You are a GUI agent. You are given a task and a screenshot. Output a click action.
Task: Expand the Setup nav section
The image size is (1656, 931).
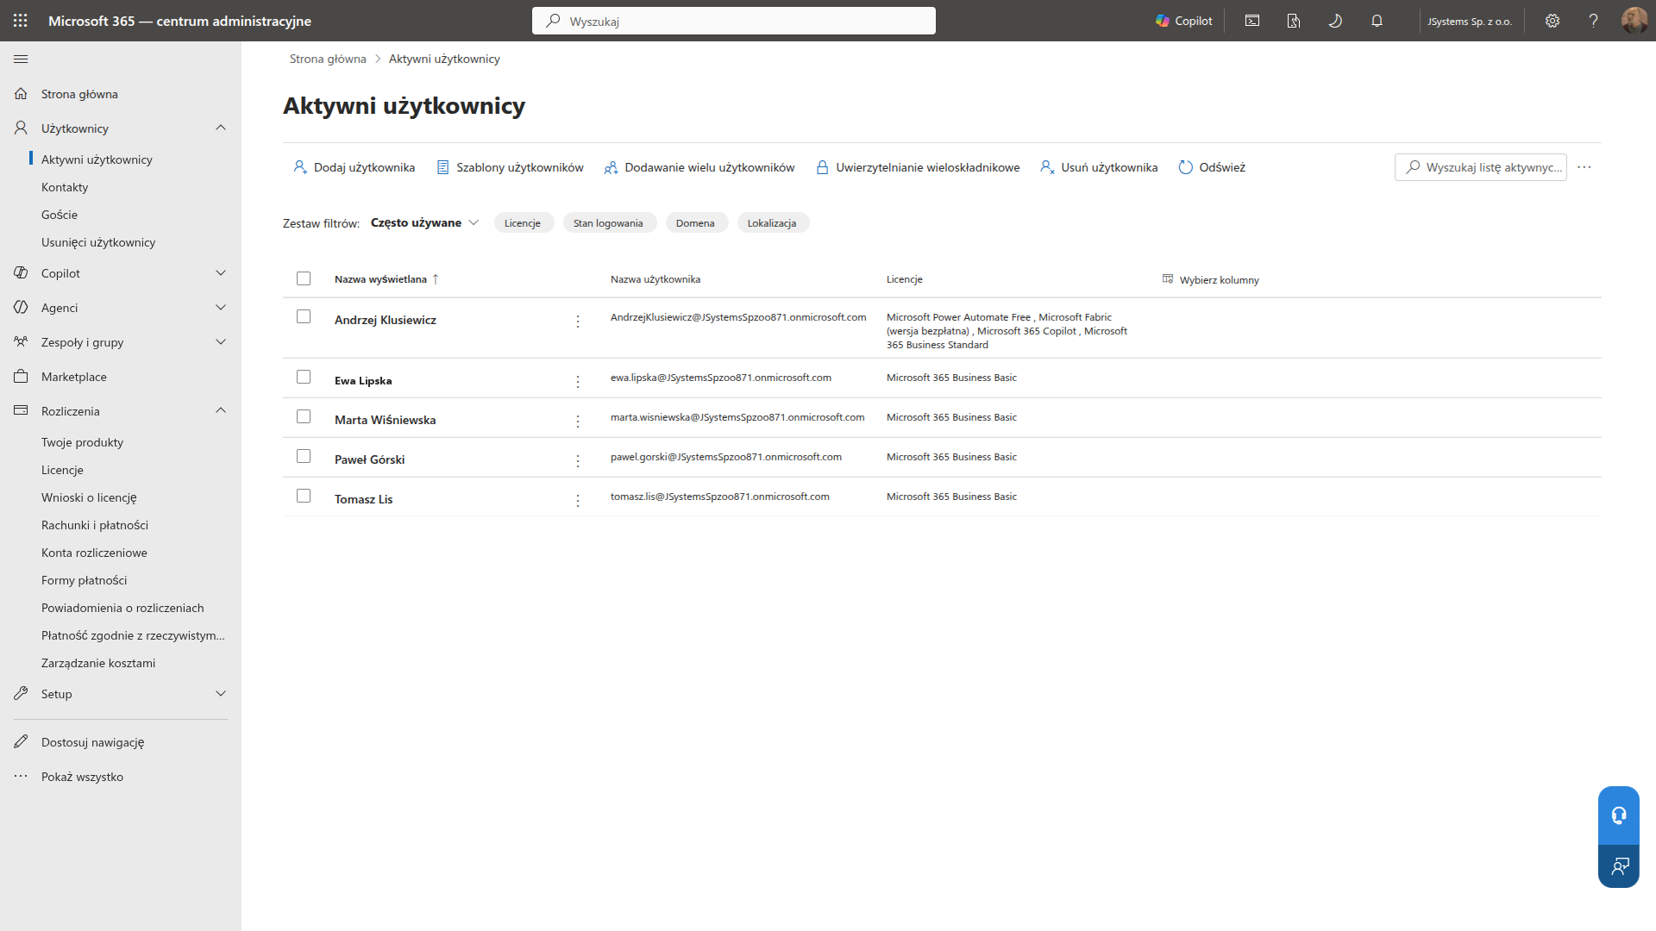coord(221,694)
